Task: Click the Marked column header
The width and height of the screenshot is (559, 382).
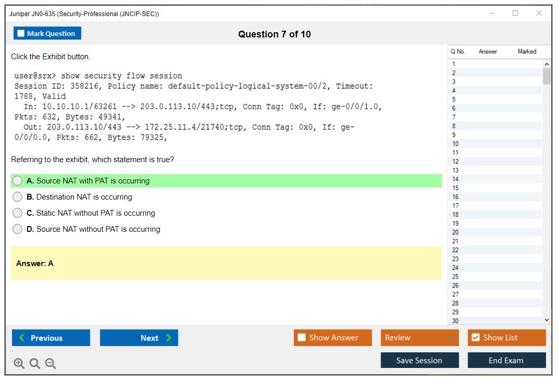Action: point(527,51)
